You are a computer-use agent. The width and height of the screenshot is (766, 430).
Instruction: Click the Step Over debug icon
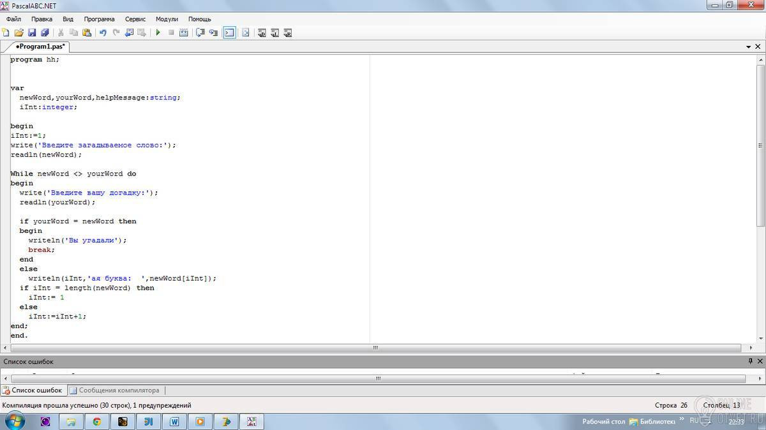coord(200,33)
